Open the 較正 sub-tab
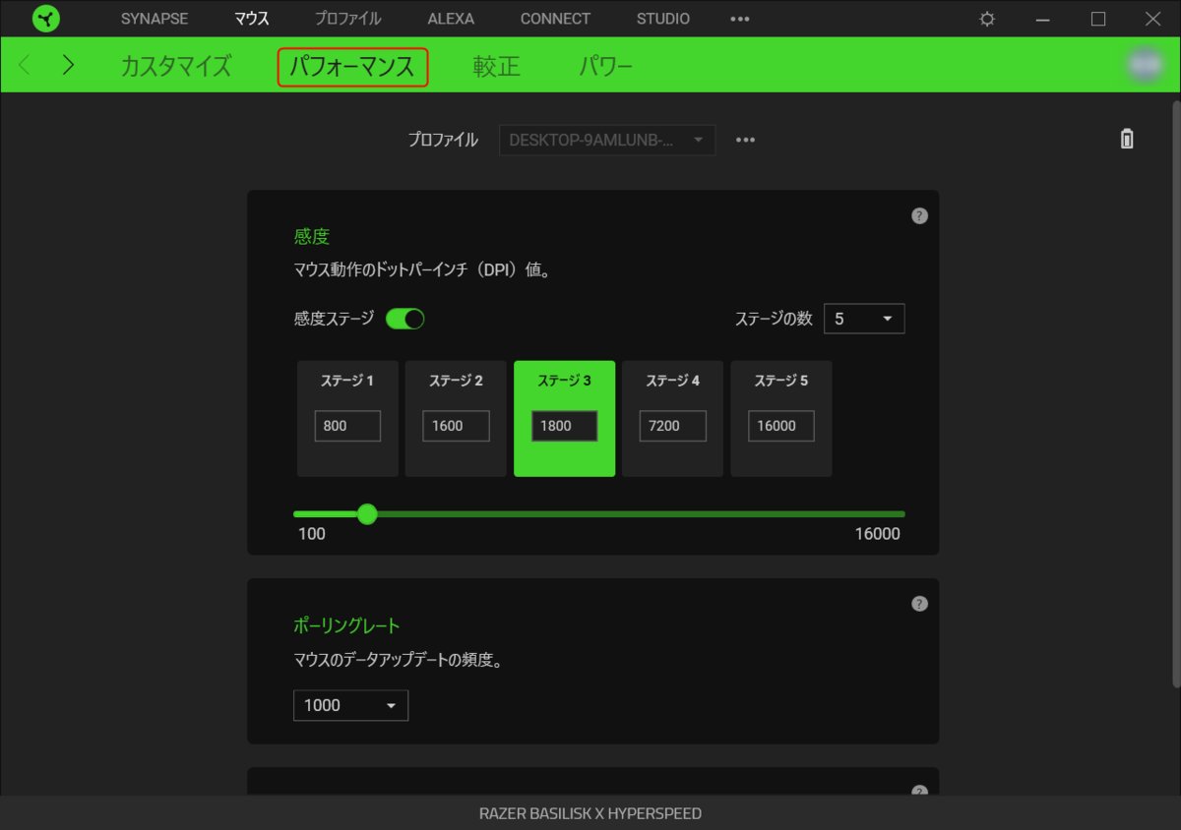 [496, 67]
